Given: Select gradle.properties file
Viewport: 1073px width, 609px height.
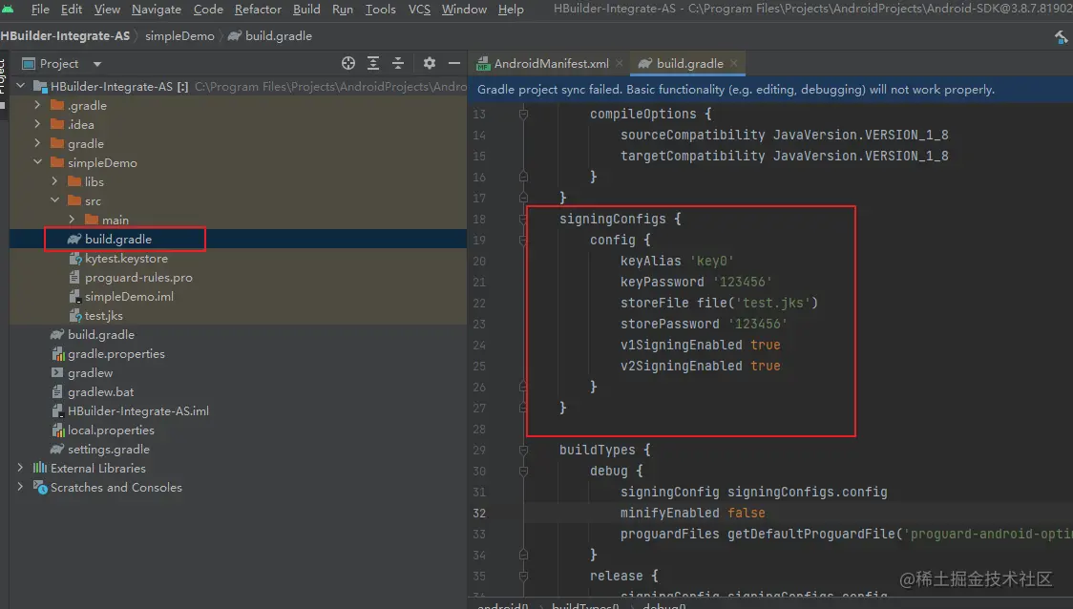Looking at the screenshot, I should point(116,354).
